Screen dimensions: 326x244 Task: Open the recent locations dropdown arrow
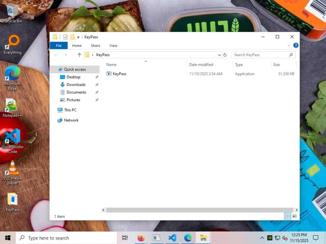[73, 55]
